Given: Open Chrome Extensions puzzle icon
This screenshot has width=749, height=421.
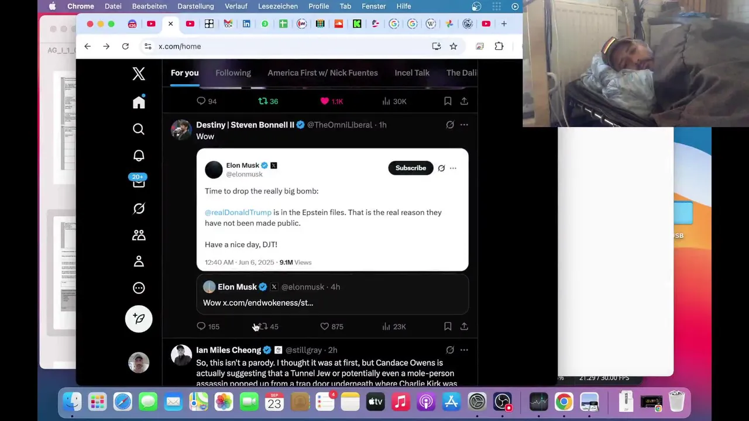Looking at the screenshot, I should pyautogui.click(x=499, y=46).
